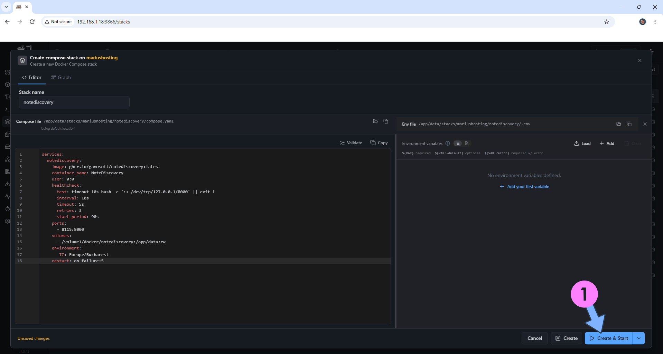Open browser profile avatar
Image resolution: width=663 pixels, height=354 pixels.
click(642, 22)
